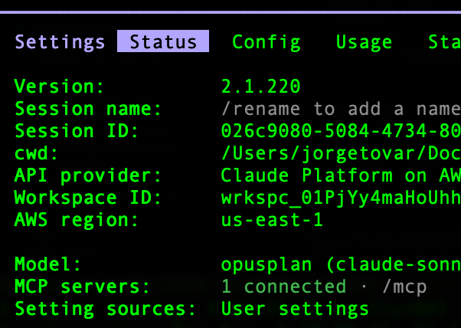Click the 1 connected · /mcp value
Viewport: 461px width, 328px height.
324,287
